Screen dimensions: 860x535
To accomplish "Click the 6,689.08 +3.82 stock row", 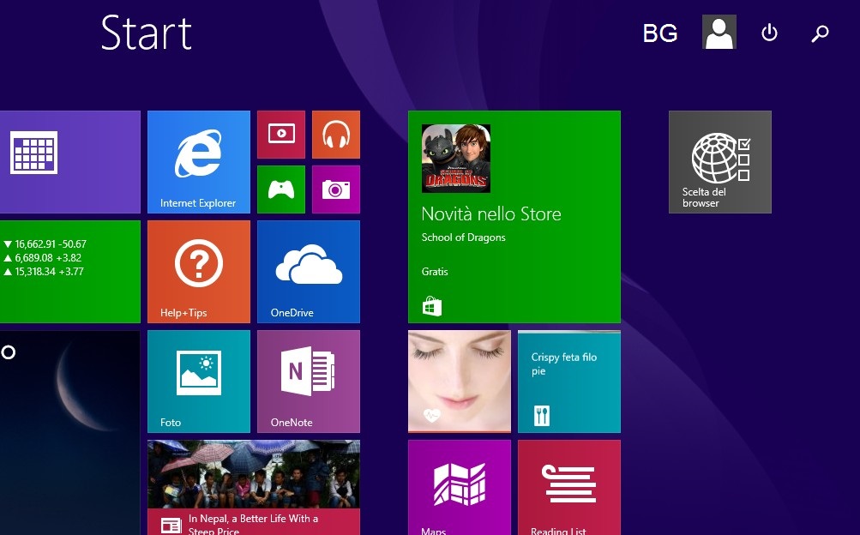I will tap(43, 257).
